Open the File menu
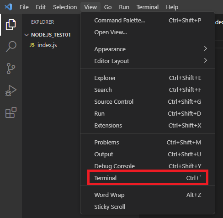The image size is (223, 218). [x=24, y=7]
